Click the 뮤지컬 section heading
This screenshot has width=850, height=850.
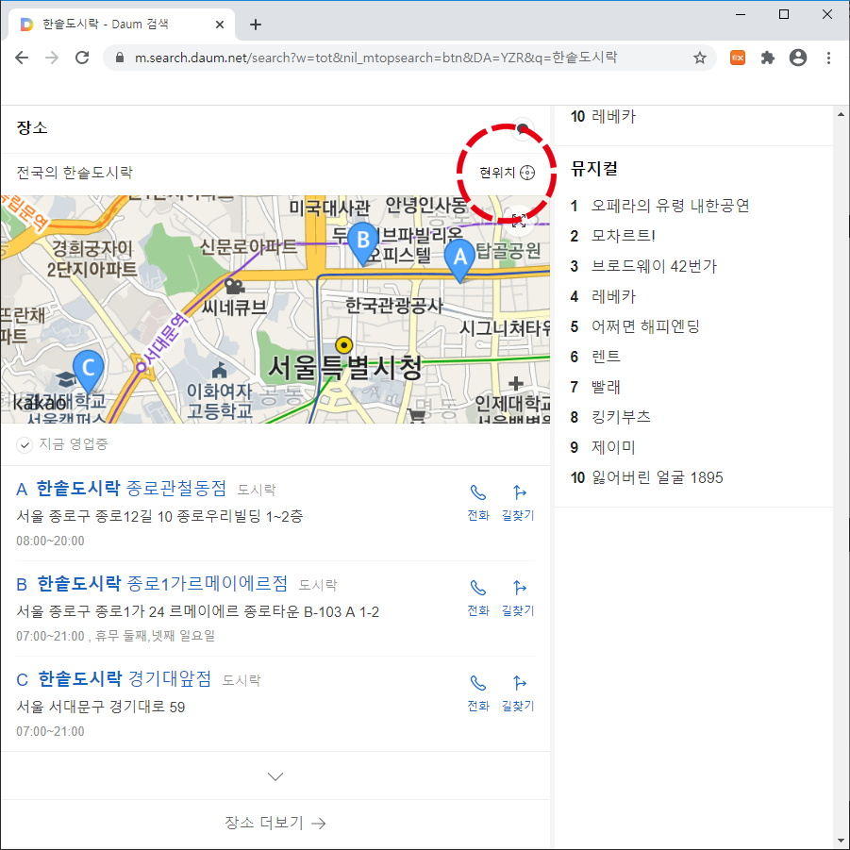click(594, 169)
